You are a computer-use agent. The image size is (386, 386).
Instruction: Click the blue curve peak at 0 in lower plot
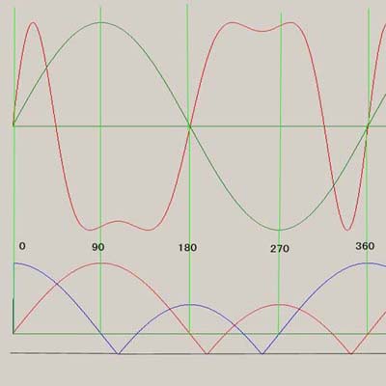tap(14, 263)
